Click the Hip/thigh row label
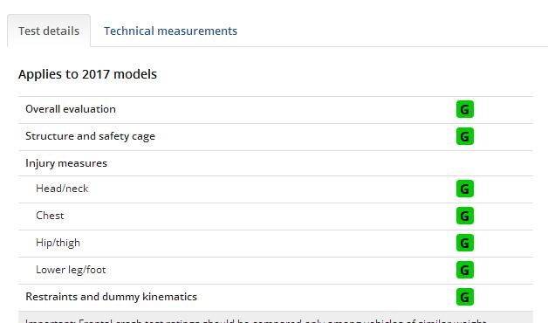This screenshot has height=323, width=548. point(58,243)
